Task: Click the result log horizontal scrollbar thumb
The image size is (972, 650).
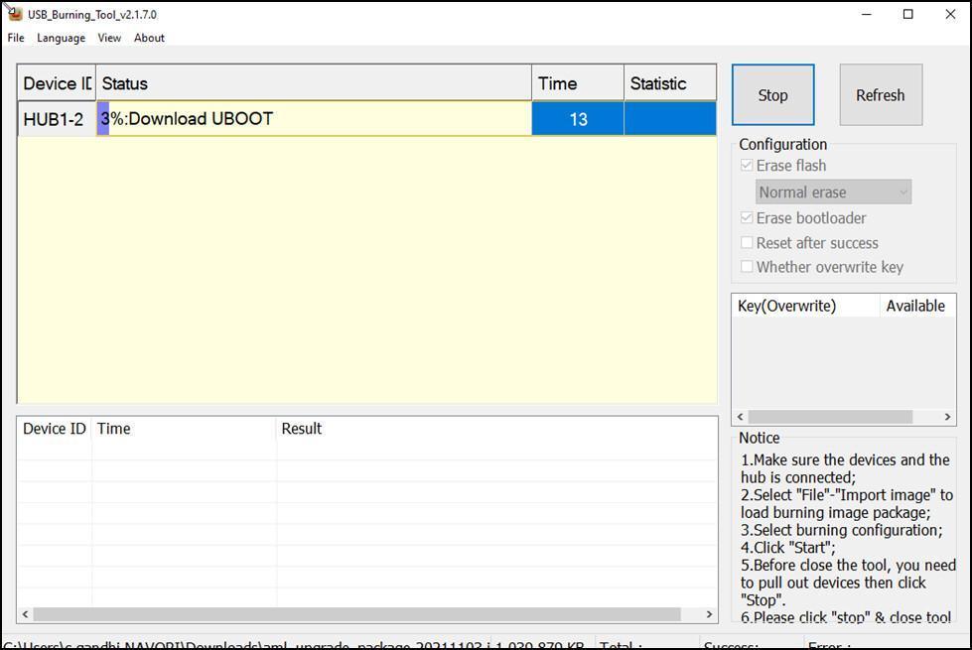Action: [357, 614]
